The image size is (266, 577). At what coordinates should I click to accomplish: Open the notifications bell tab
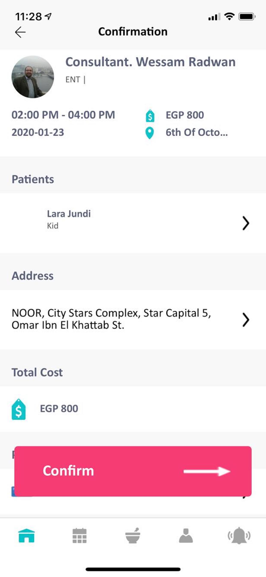tap(240, 535)
